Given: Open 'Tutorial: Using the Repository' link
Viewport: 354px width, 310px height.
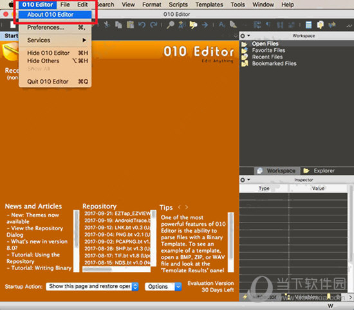Looking at the screenshot, I should (x=33, y=258).
